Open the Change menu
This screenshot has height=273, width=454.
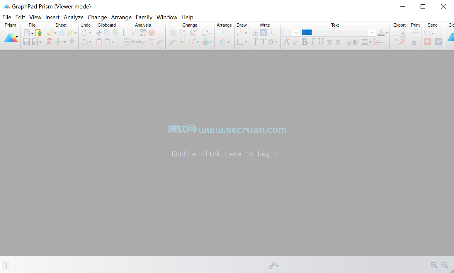pyautogui.click(x=97, y=17)
